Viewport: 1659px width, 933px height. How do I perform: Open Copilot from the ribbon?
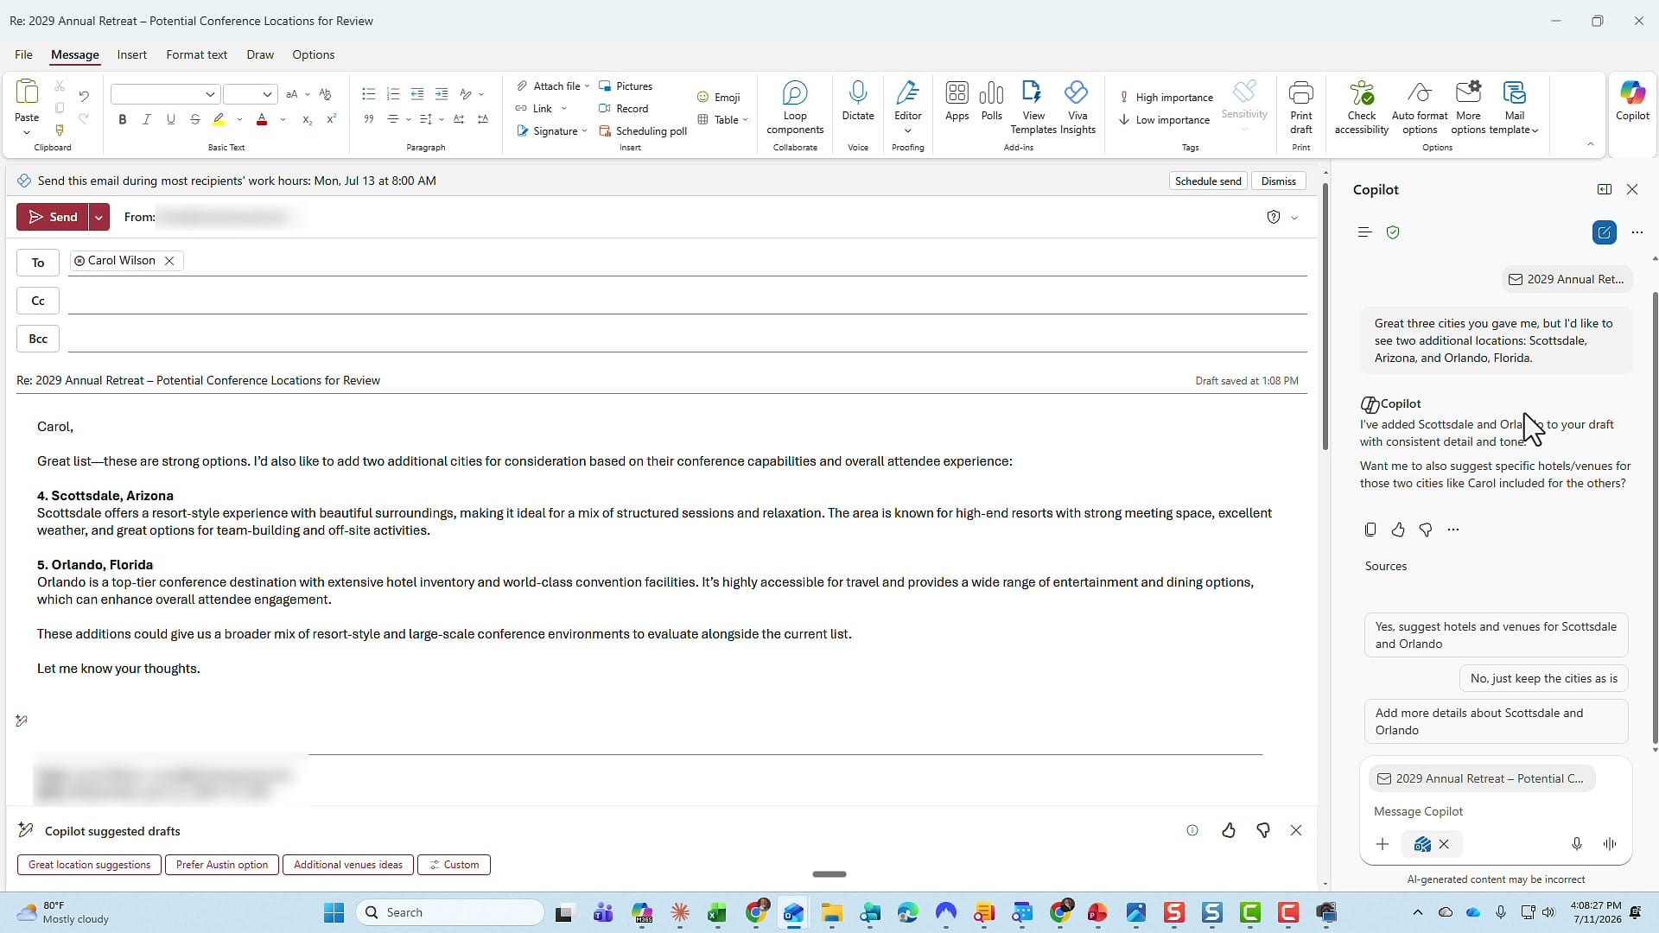[1632, 100]
